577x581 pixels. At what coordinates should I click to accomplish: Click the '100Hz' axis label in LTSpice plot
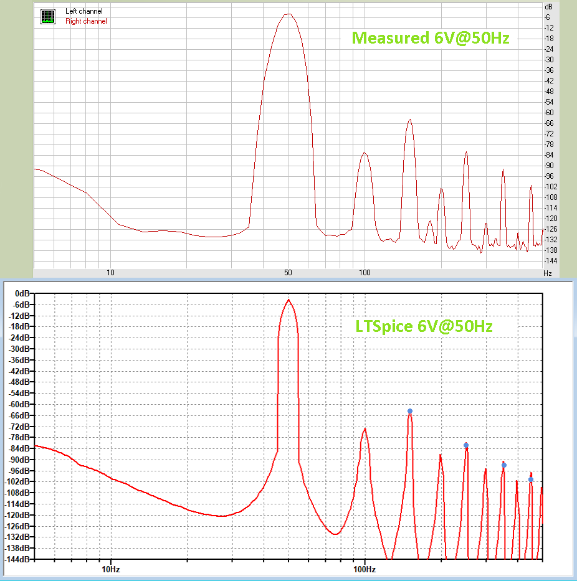point(365,569)
